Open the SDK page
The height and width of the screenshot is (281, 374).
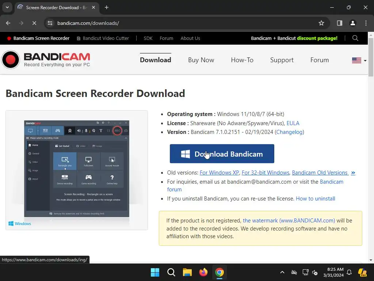(148, 38)
